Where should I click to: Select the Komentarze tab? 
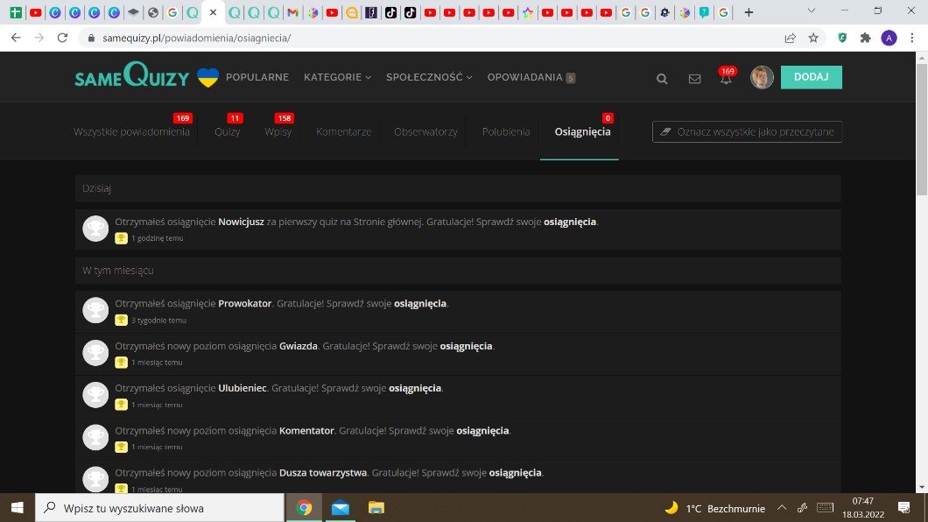pyautogui.click(x=343, y=131)
